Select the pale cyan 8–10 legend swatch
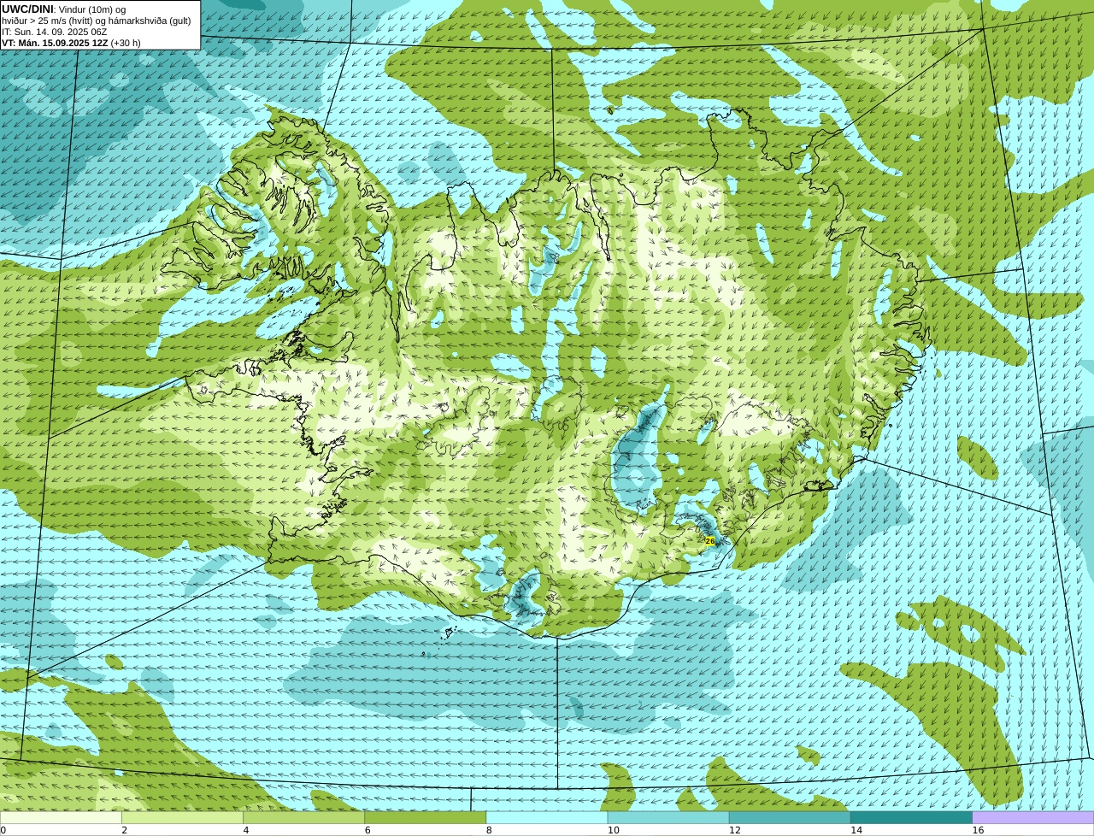The height and width of the screenshot is (836, 1094). pos(547,818)
